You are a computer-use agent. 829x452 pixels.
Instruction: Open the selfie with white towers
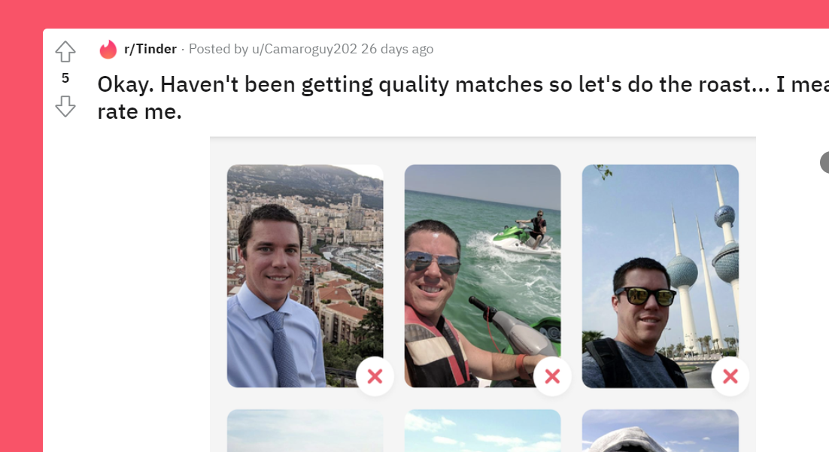(x=660, y=276)
